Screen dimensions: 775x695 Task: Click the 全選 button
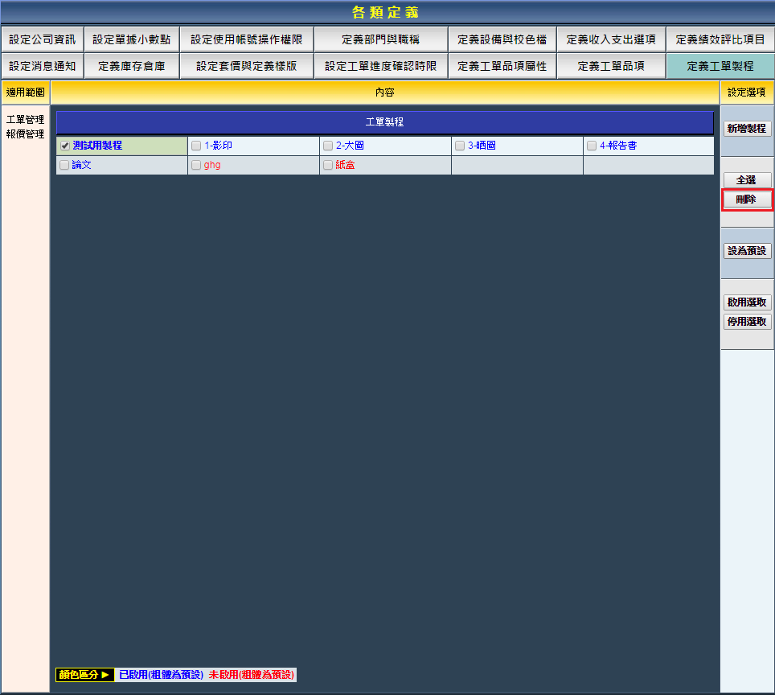[747, 180]
